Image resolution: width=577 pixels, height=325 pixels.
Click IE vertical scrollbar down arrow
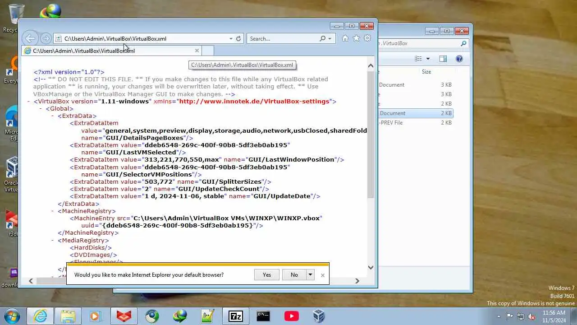pos(371,267)
